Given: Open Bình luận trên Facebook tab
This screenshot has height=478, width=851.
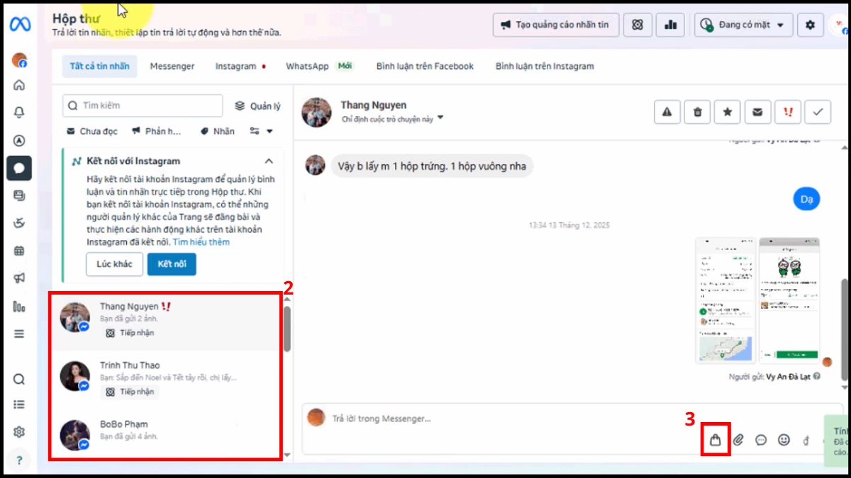Looking at the screenshot, I should [425, 66].
